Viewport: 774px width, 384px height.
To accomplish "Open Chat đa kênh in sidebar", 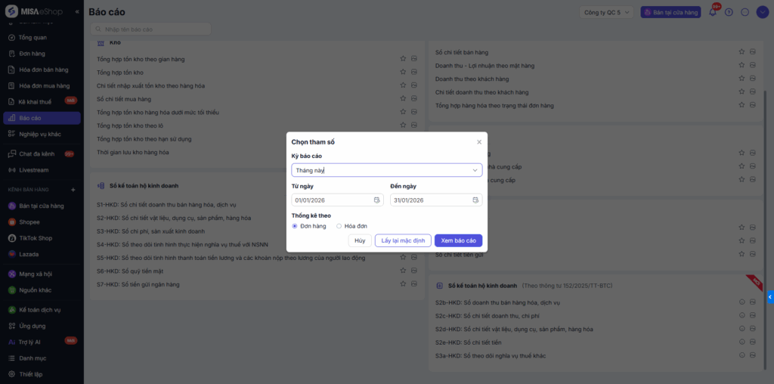I will (x=42, y=154).
